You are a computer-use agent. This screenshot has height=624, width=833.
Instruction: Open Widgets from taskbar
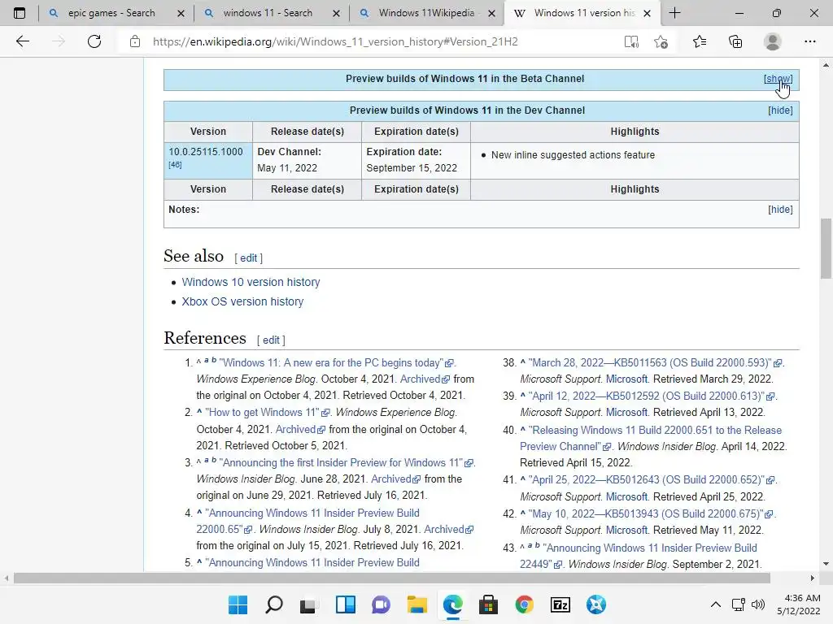click(345, 604)
